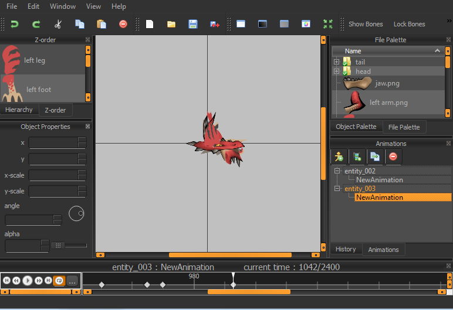Expand the toolbar overflow chevron
The height and width of the screenshot is (310, 453).
click(449, 21)
